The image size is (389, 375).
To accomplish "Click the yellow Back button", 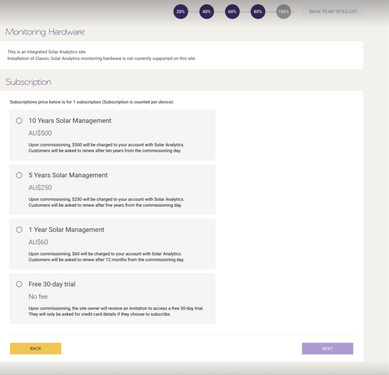I will pyautogui.click(x=35, y=349).
